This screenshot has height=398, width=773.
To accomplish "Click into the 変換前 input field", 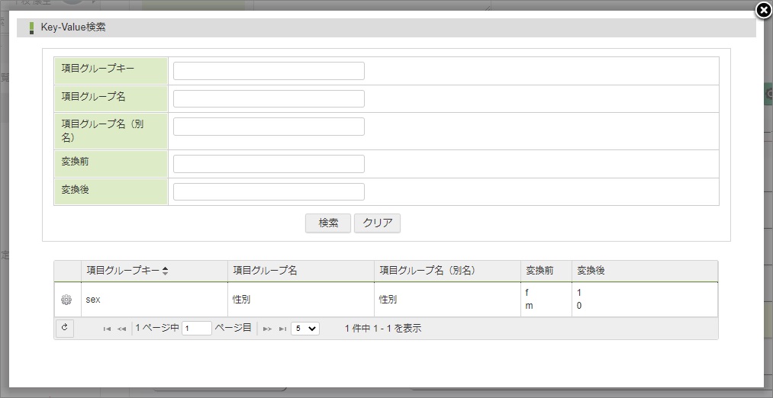I will tap(269, 164).
